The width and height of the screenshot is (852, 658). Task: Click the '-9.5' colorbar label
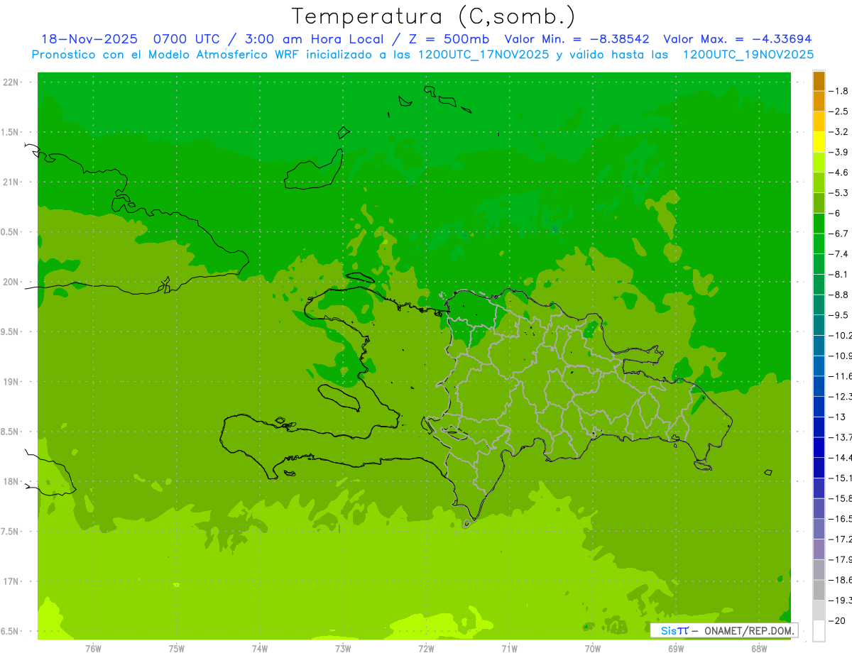(839, 315)
